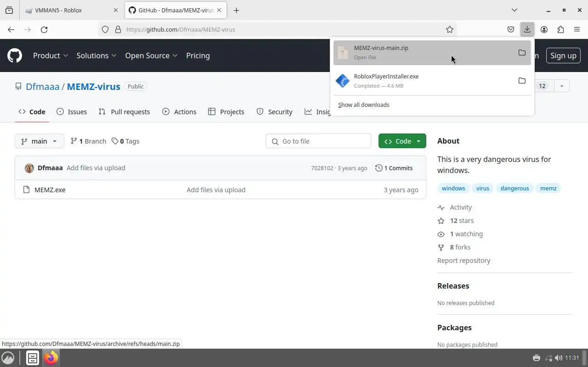588x367 pixels.
Task: Click the tracking protection shield icon
Action: [105, 29]
